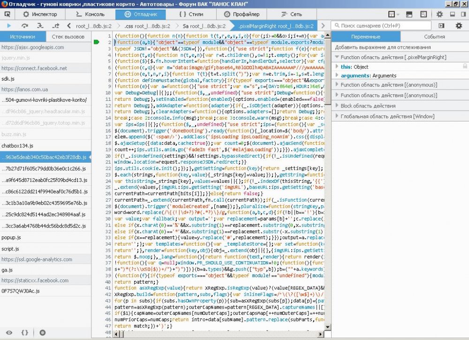
Task: Click the element picker icon
Action: [x=8, y=14]
